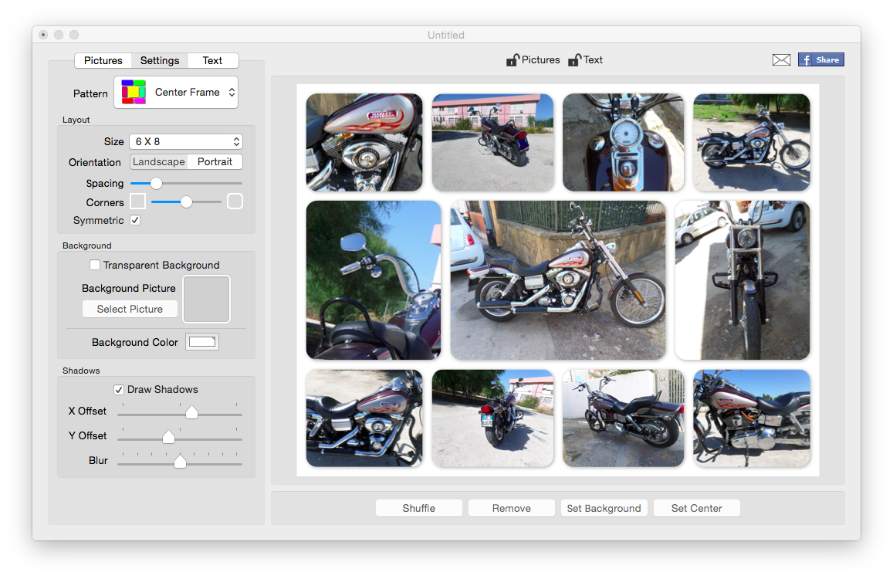Click the Set Background button

(604, 508)
